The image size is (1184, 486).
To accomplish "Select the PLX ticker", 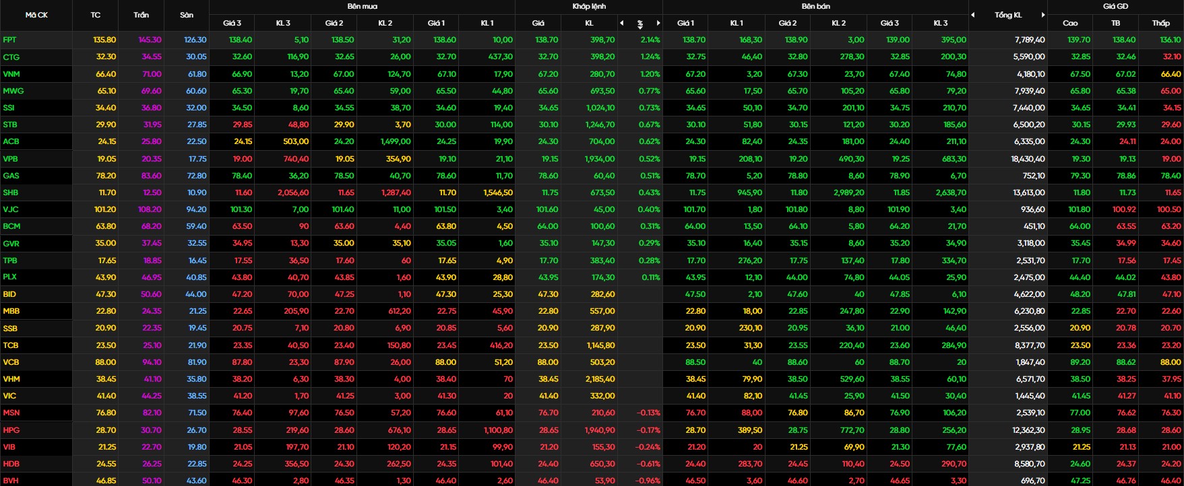I will 9,277.
